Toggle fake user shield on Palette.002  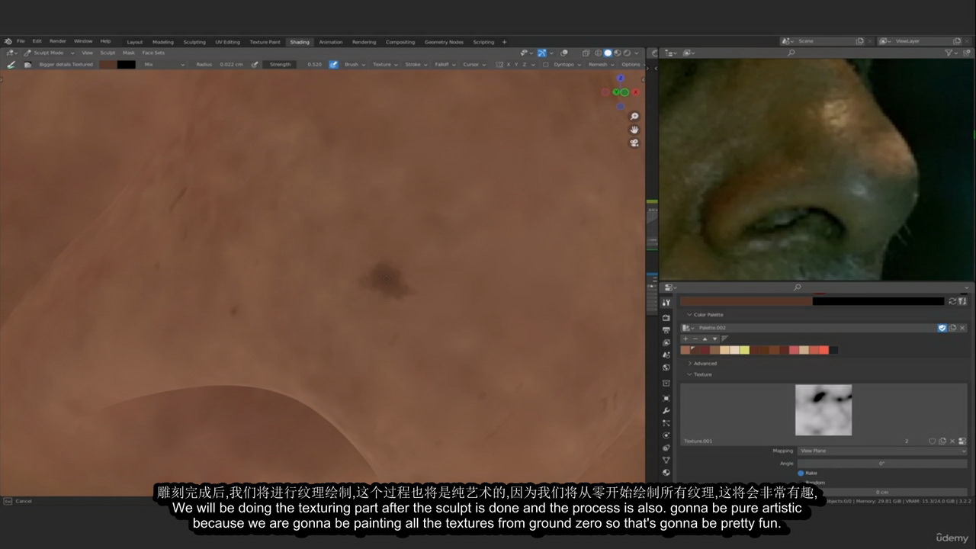(x=942, y=328)
